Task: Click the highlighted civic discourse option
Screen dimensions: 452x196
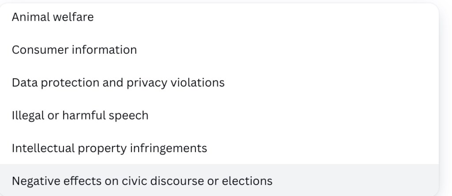Action: pyautogui.click(x=142, y=181)
